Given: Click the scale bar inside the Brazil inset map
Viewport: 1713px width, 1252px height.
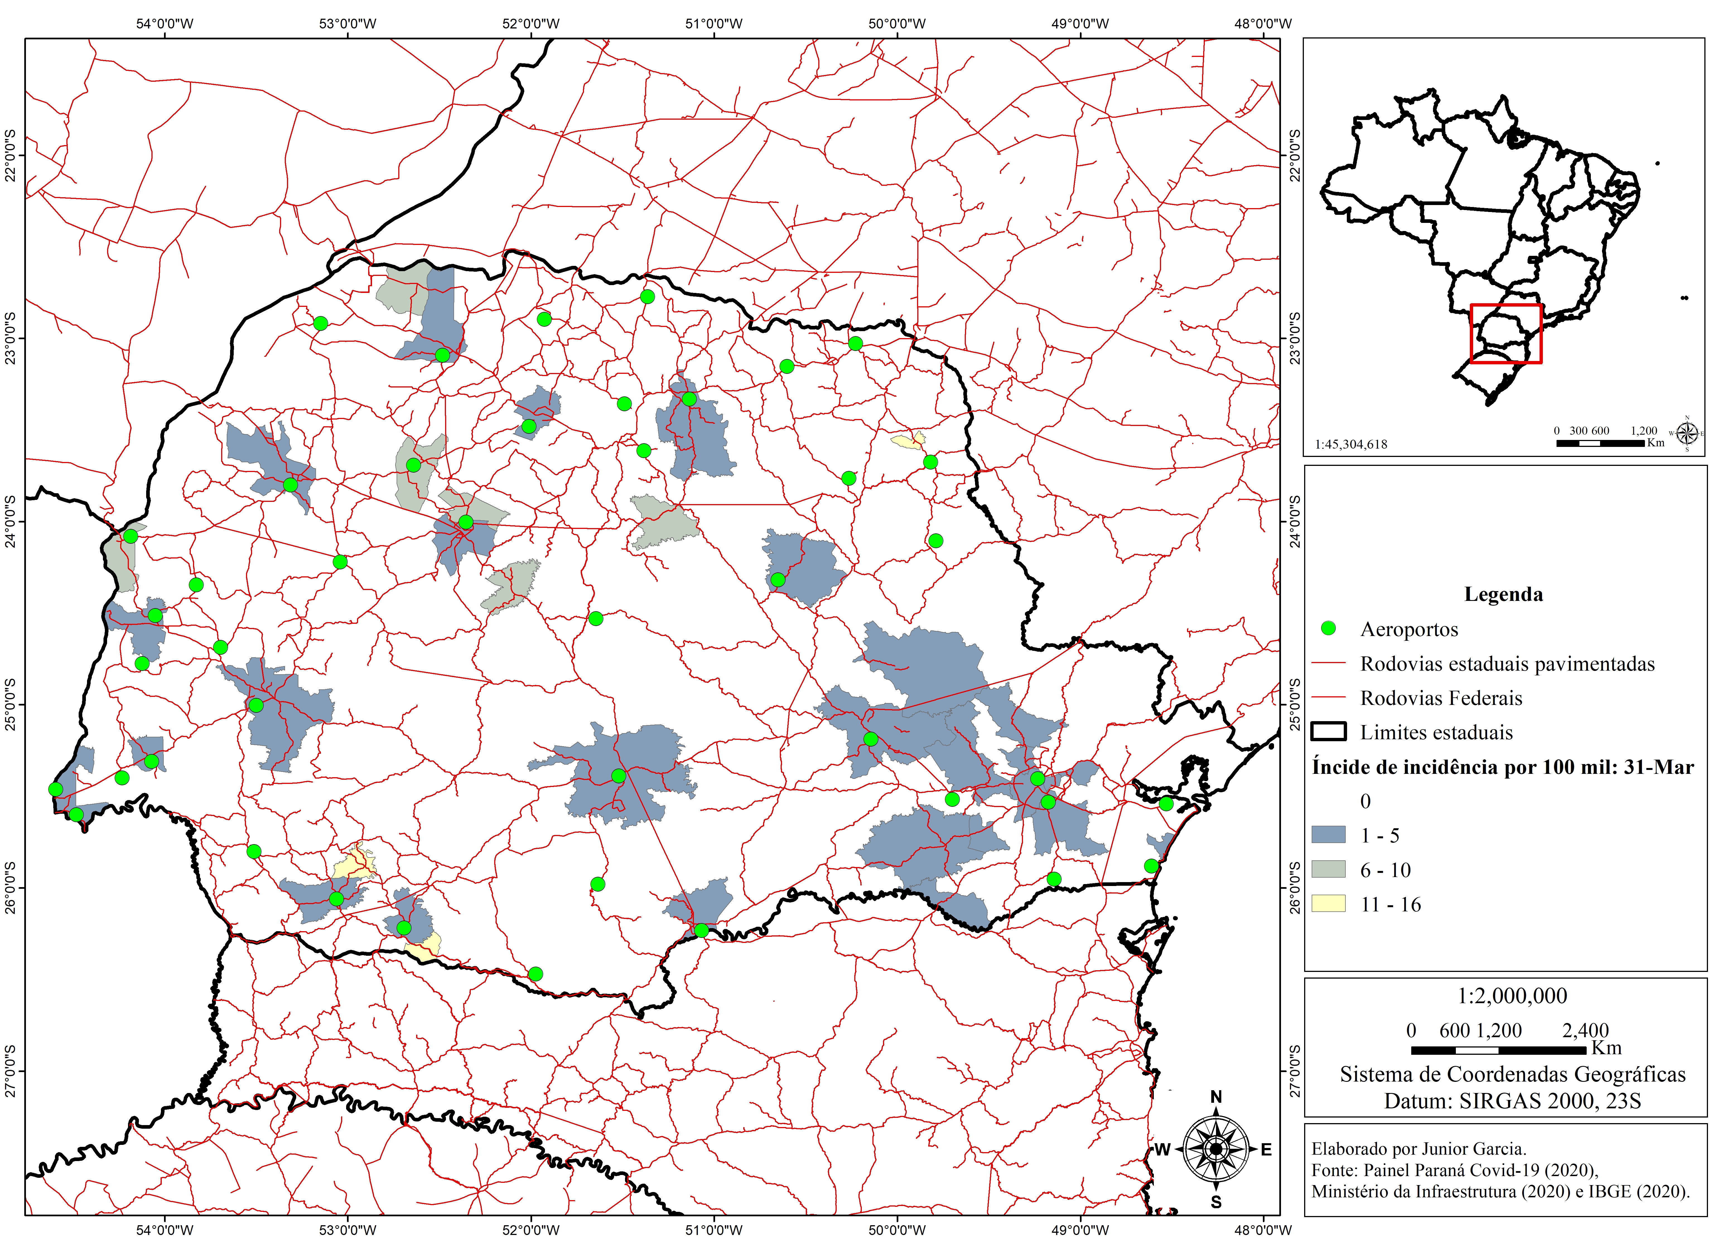Looking at the screenshot, I should [1600, 443].
